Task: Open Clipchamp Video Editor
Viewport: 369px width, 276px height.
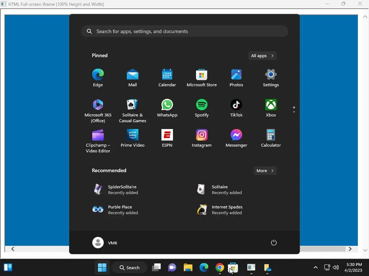Action: click(98, 141)
